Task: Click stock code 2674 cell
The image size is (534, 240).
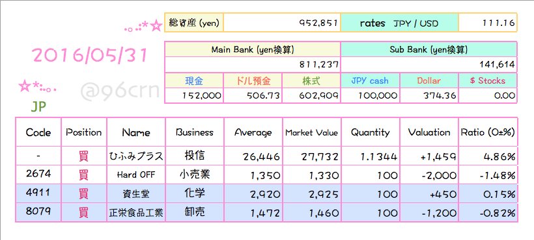Action: pos(38,174)
